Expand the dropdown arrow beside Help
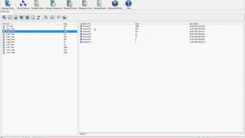This screenshot has width=245, height=138. click(x=124, y=5)
